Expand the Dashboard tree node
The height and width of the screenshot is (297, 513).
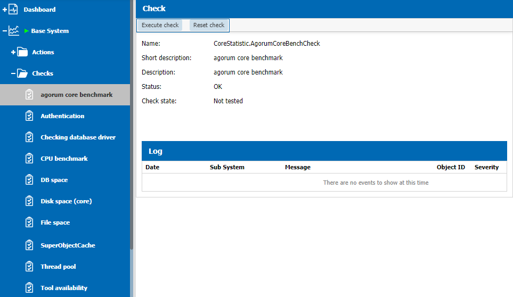[5, 10]
